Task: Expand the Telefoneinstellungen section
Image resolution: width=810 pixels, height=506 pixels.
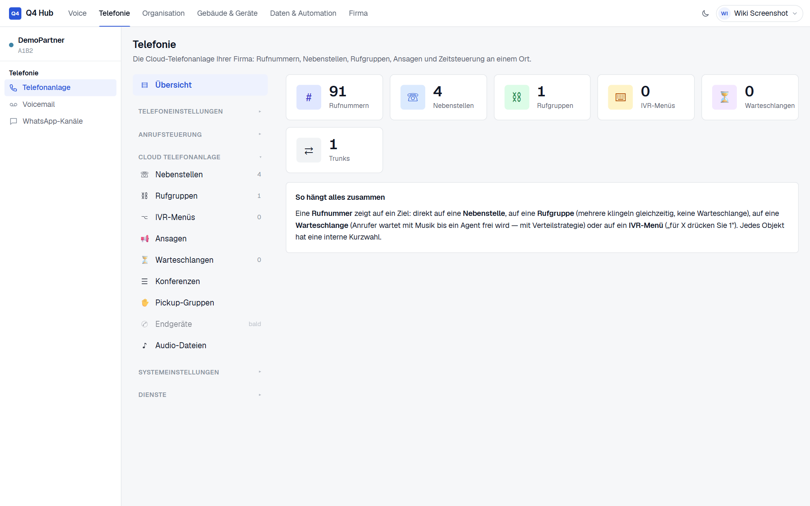Action: pyautogui.click(x=200, y=111)
